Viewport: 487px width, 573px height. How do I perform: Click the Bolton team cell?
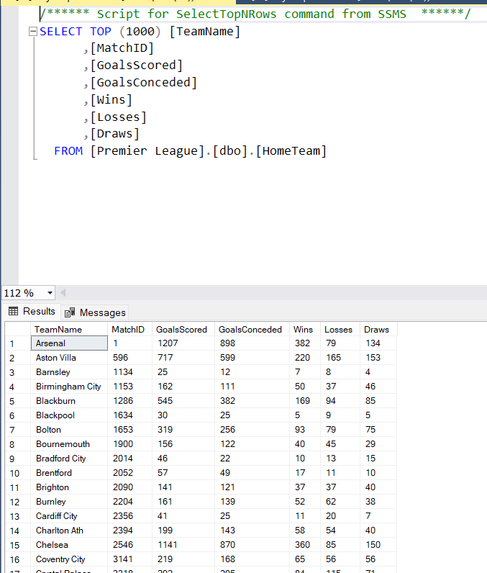69,429
